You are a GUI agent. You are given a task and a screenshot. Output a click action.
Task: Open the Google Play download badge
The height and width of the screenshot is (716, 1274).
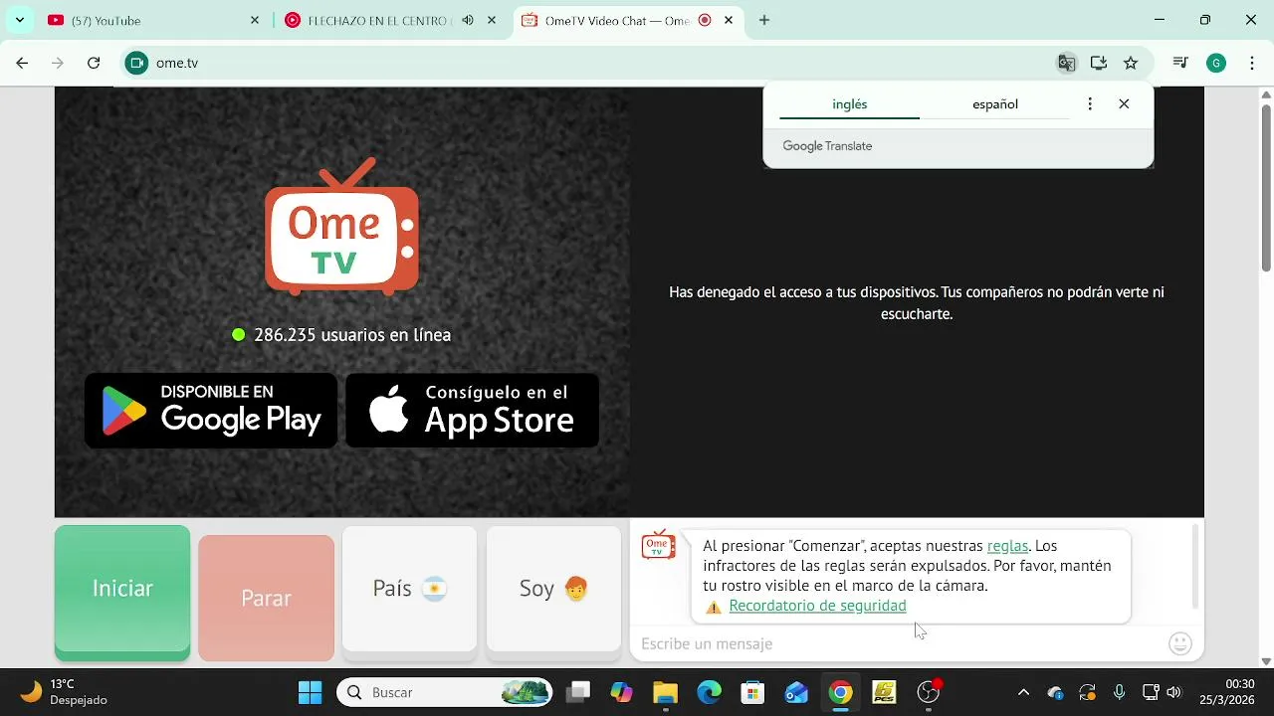pyautogui.click(x=211, y=411)
